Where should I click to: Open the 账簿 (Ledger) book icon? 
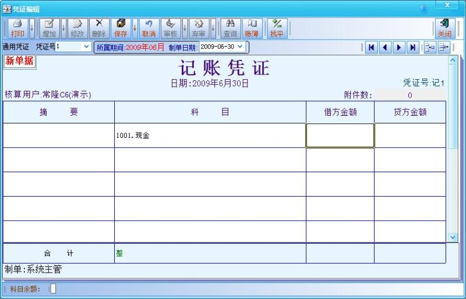point(252,27)
